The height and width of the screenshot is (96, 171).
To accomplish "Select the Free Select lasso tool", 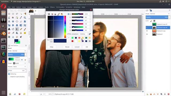I will tap(17, 14).
